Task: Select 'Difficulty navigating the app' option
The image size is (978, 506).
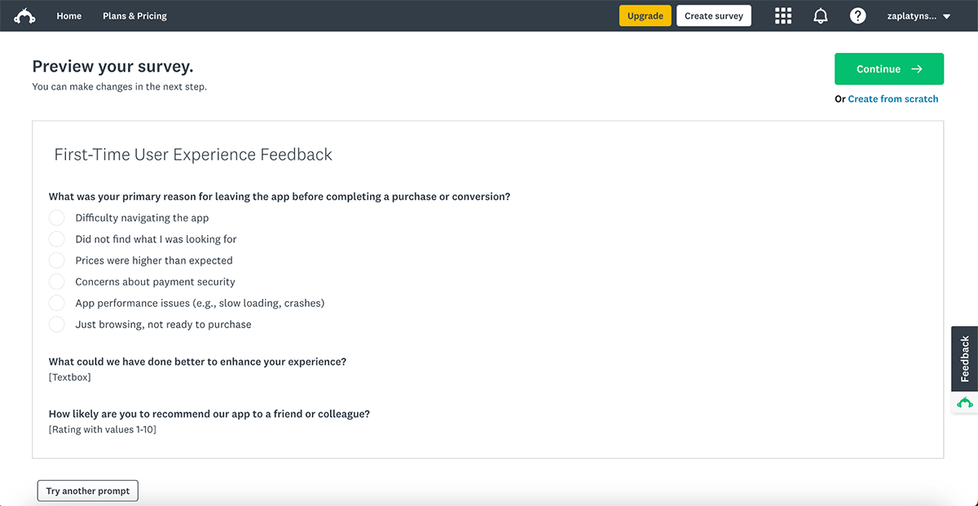Action: (x=56, y=218)
